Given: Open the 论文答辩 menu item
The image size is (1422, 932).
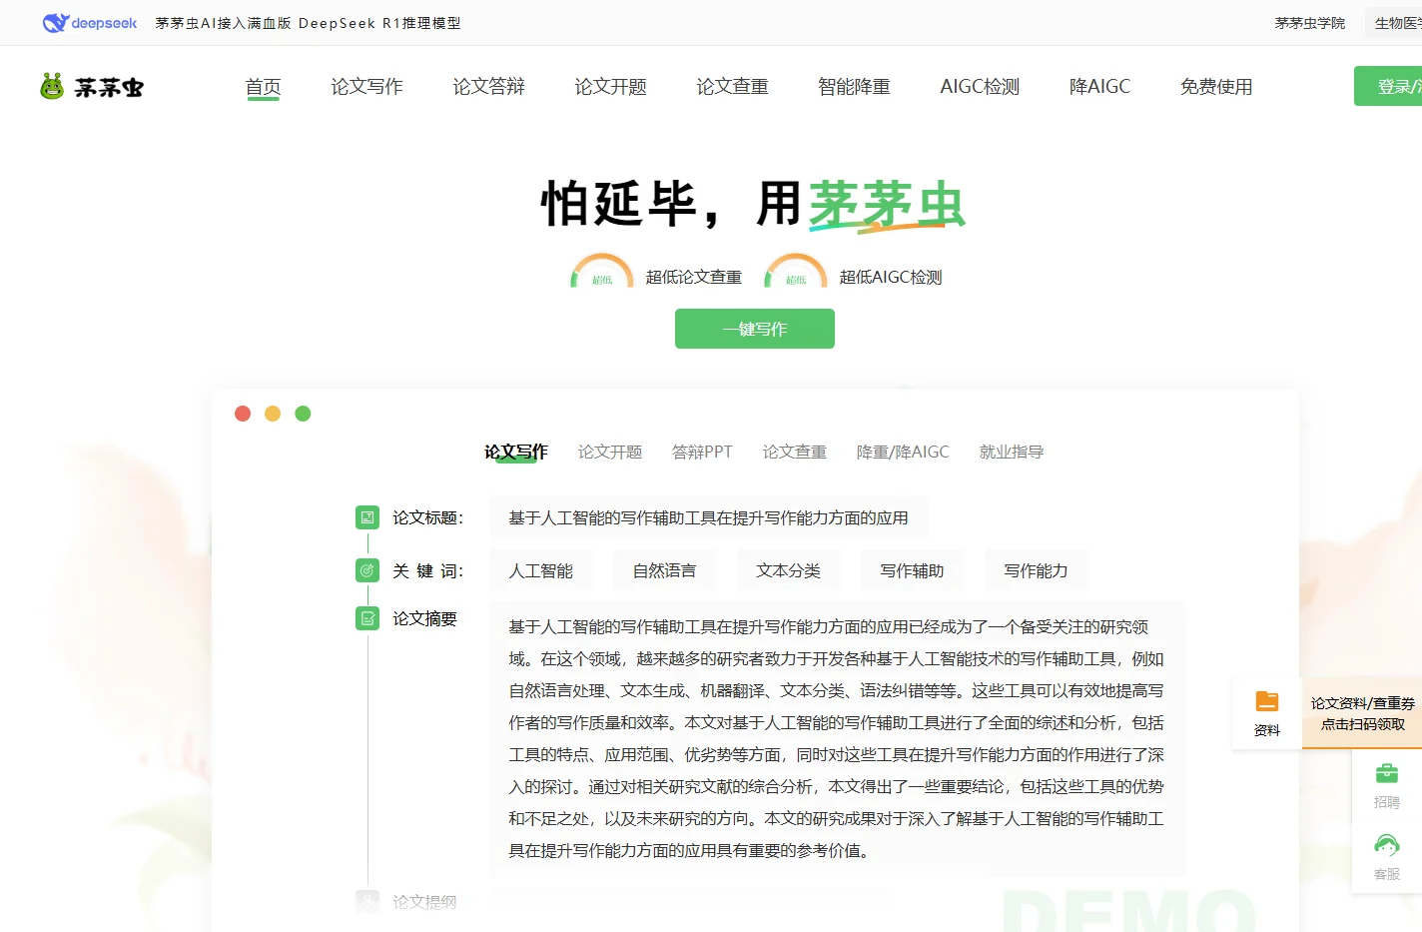Looking at the screenshot, I should click(x=489, y=87).
